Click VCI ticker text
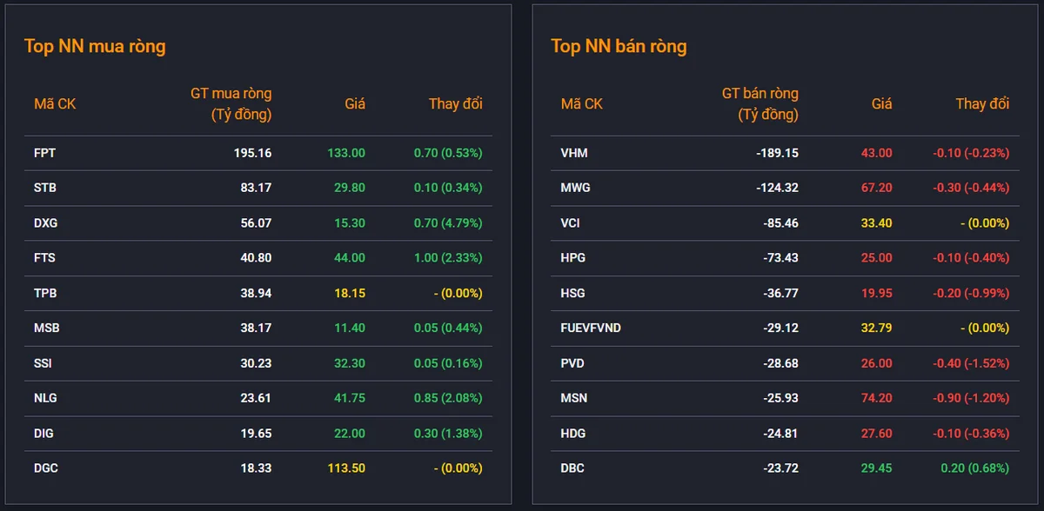Image resolution: width=1044 pixels, height=511 pixels. point(571,223)
